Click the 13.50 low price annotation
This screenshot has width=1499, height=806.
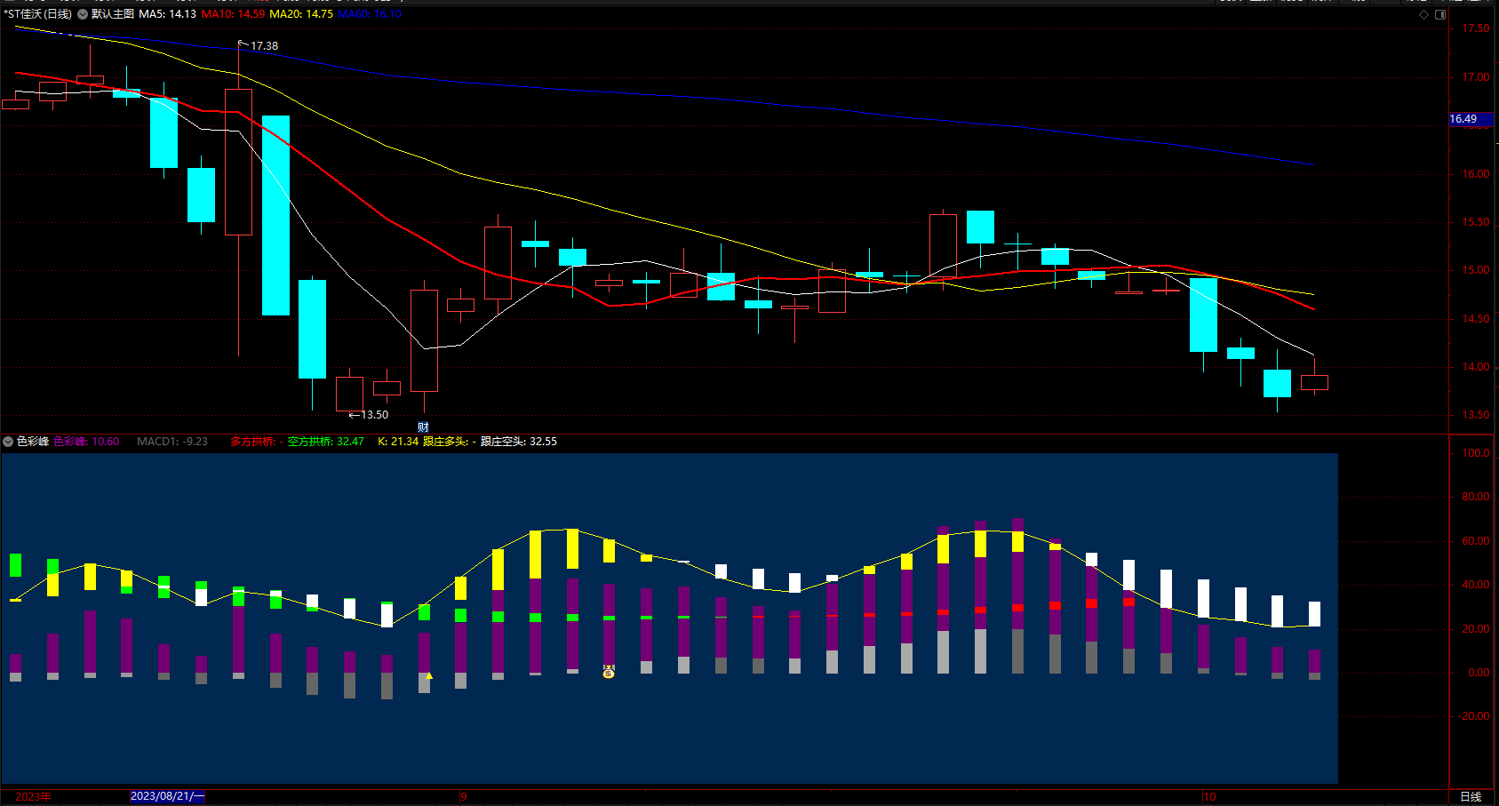(x=374, y=415)
